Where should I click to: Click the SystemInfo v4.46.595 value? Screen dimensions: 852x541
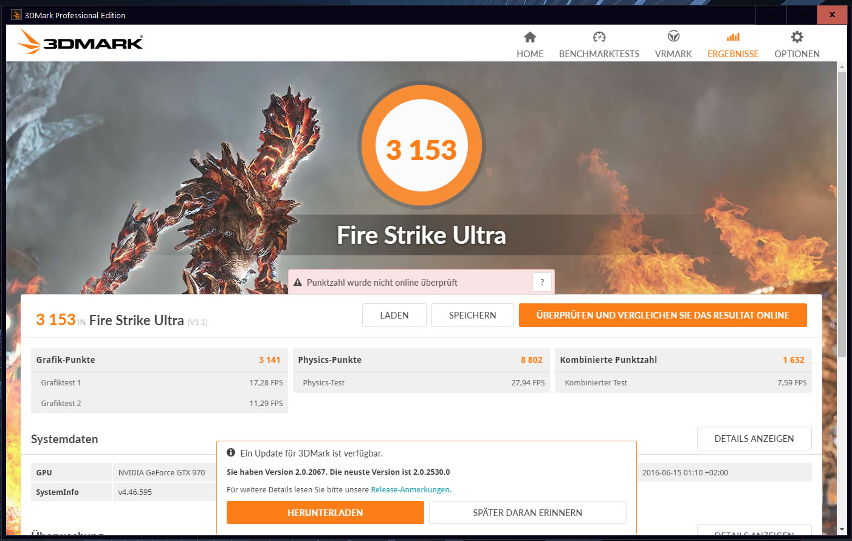[x=135, y=492]
